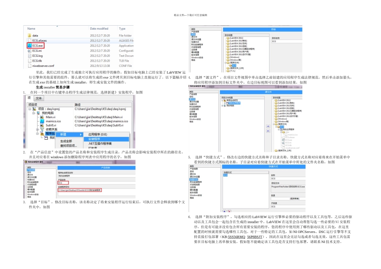
Task: Select 附加安装程序 category in 快捷方式 dialog
Action: [196, 182]
